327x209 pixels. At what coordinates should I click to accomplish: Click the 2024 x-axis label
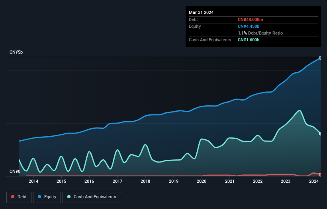click(x=314, y=181)
